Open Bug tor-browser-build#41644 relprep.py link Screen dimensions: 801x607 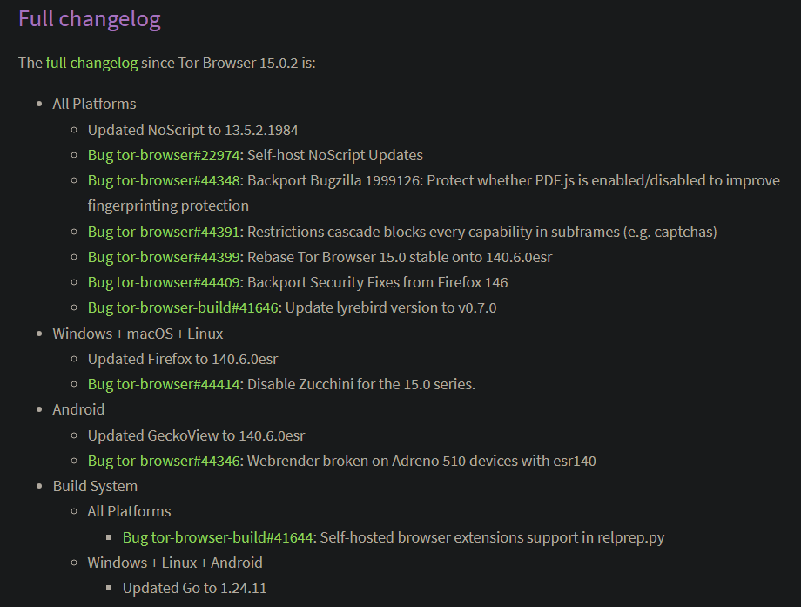coord(219,537)
